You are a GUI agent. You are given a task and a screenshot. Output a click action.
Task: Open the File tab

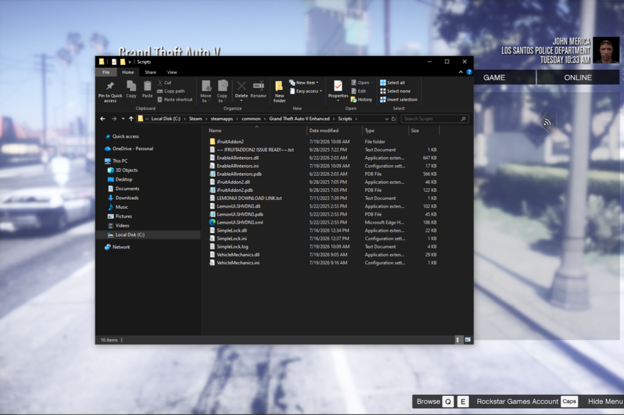(106, 72)
